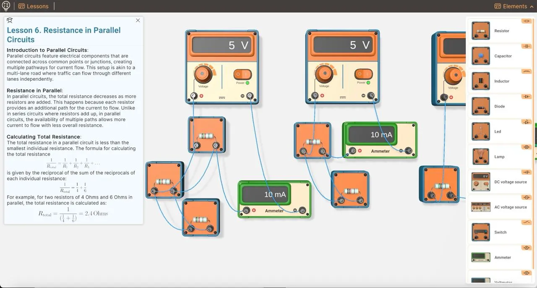Viewport: 537px width, 288px height.
Task: Adjust the Voltage knob on the left 5 V source
Action: [x=204, y=72]
